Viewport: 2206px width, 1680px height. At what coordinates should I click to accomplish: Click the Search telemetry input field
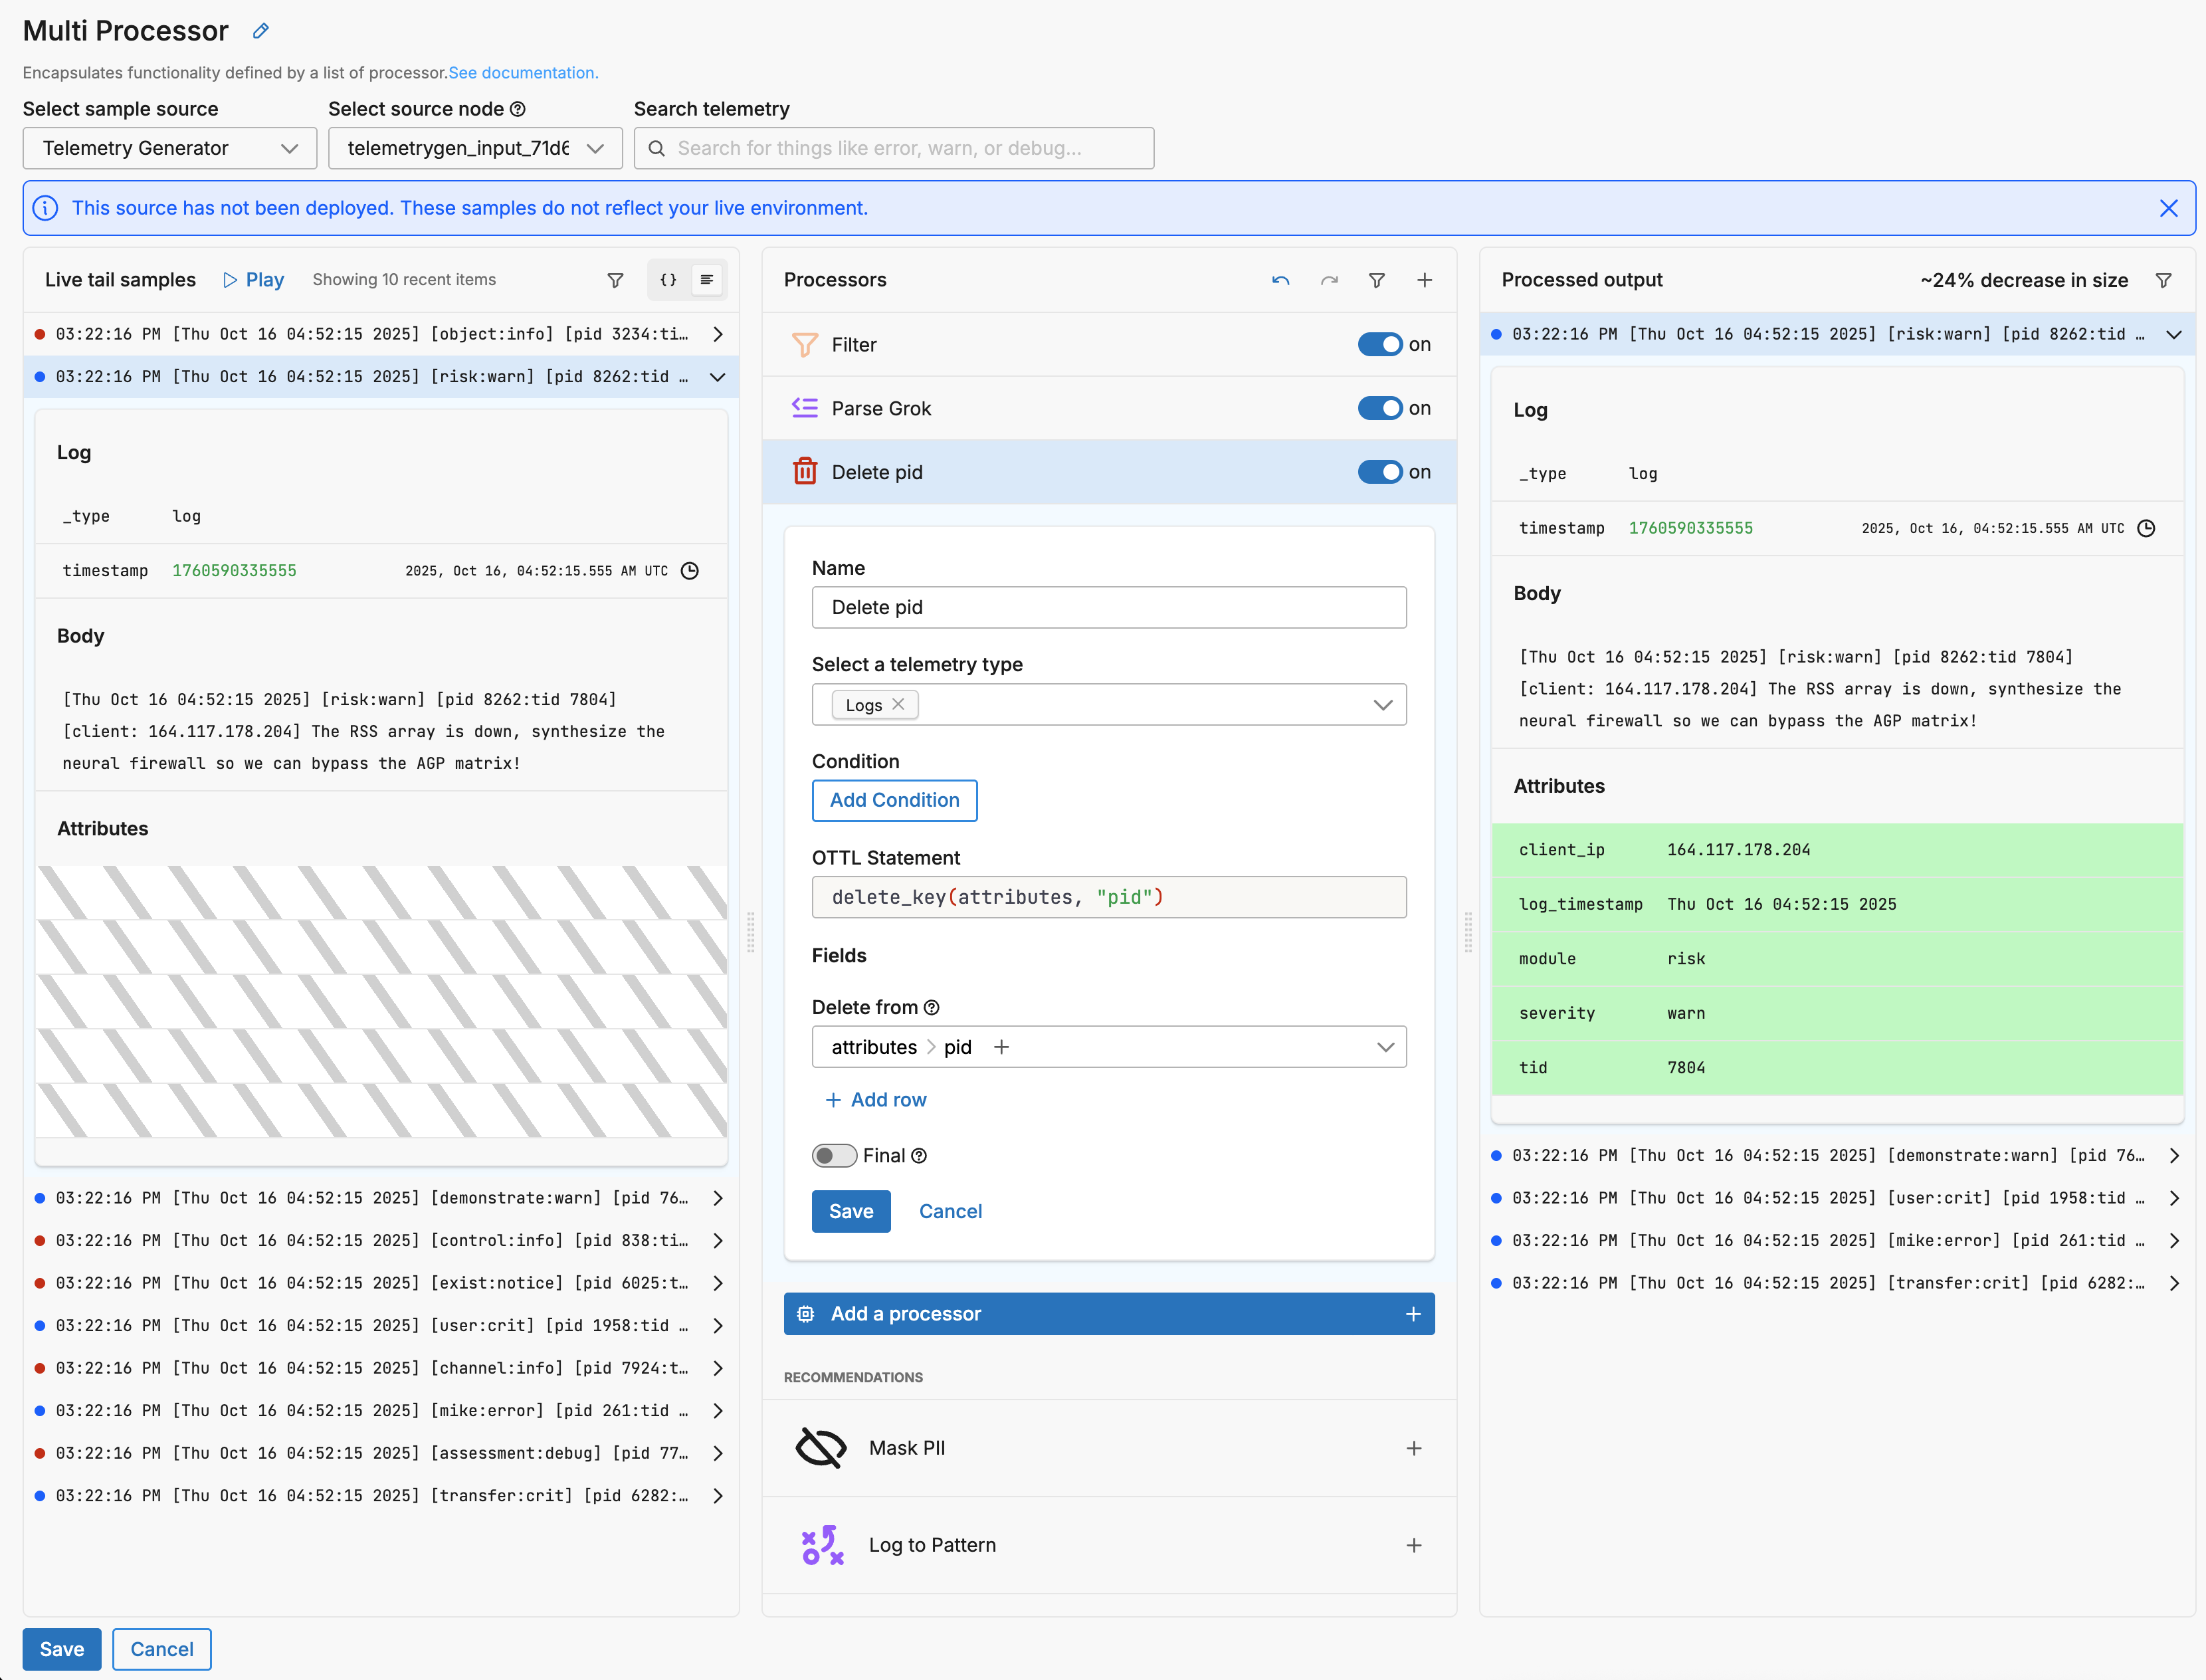point(894,149)
